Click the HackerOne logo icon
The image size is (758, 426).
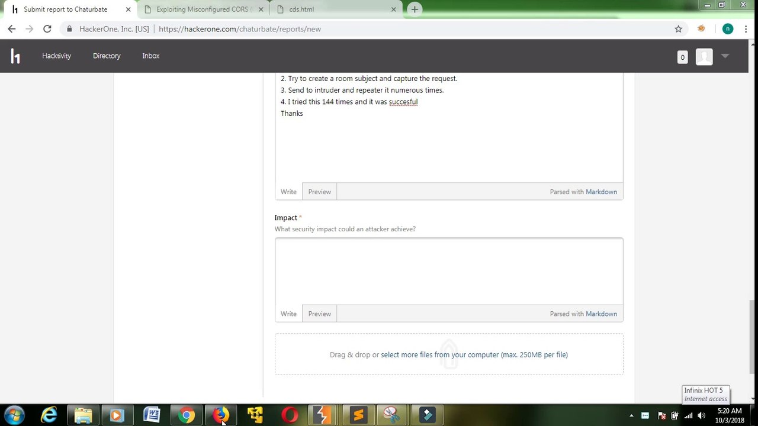click(15, 56)
